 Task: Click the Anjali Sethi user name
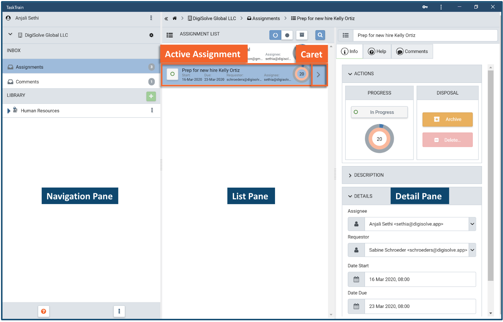pyautogui.click(x=27, y=18)
